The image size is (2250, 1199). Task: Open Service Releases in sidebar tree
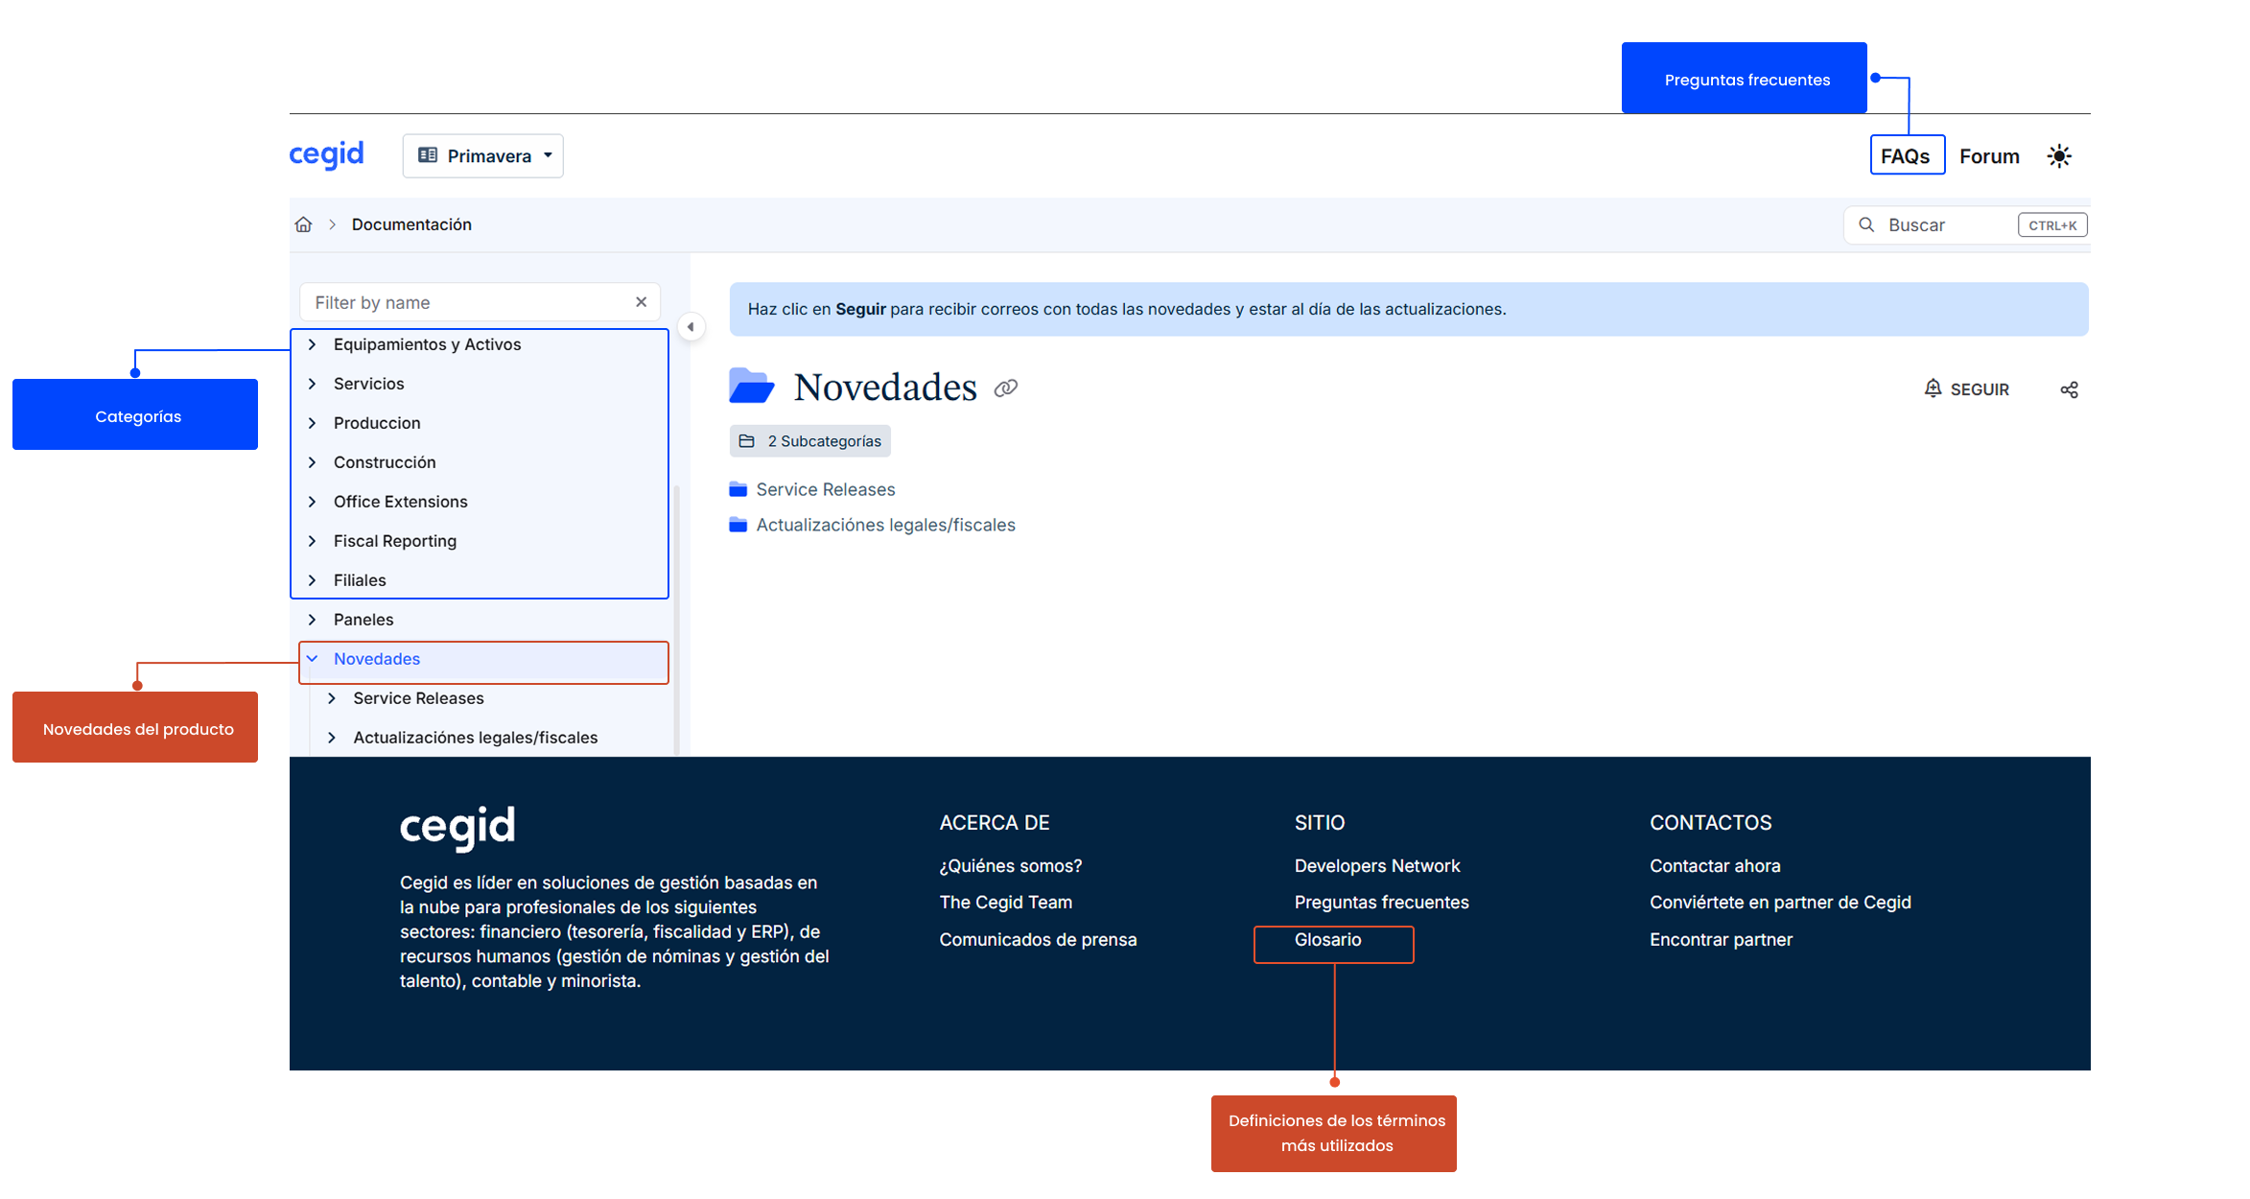[418, 698]
